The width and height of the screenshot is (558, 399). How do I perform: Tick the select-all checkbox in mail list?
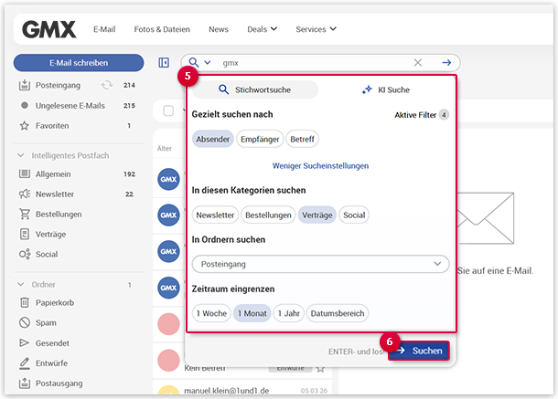click(x=168, y=110)
